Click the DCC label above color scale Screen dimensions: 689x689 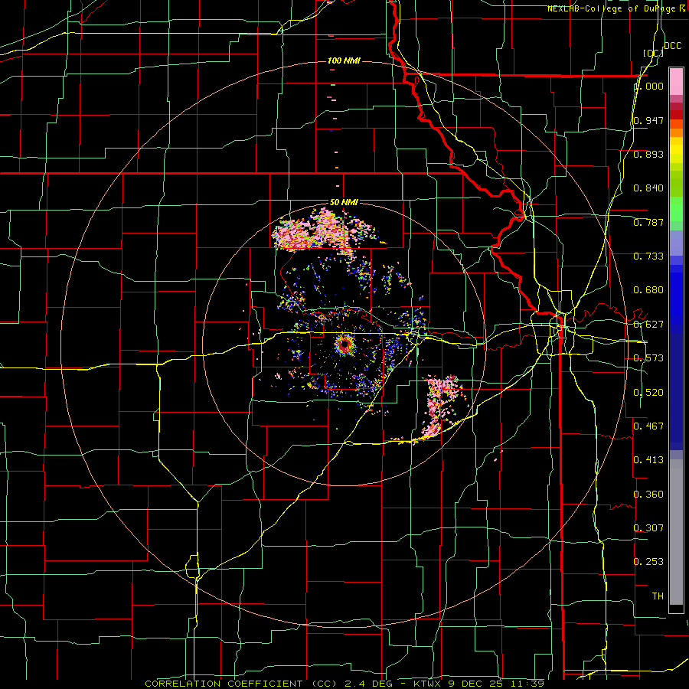[673, 46]
